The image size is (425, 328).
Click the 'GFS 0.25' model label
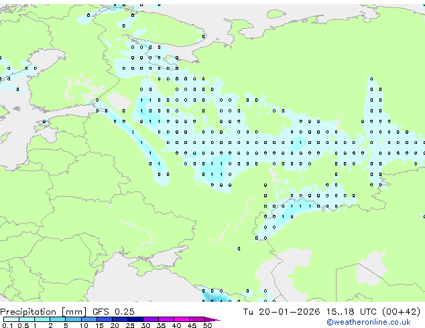pos(113,312)
